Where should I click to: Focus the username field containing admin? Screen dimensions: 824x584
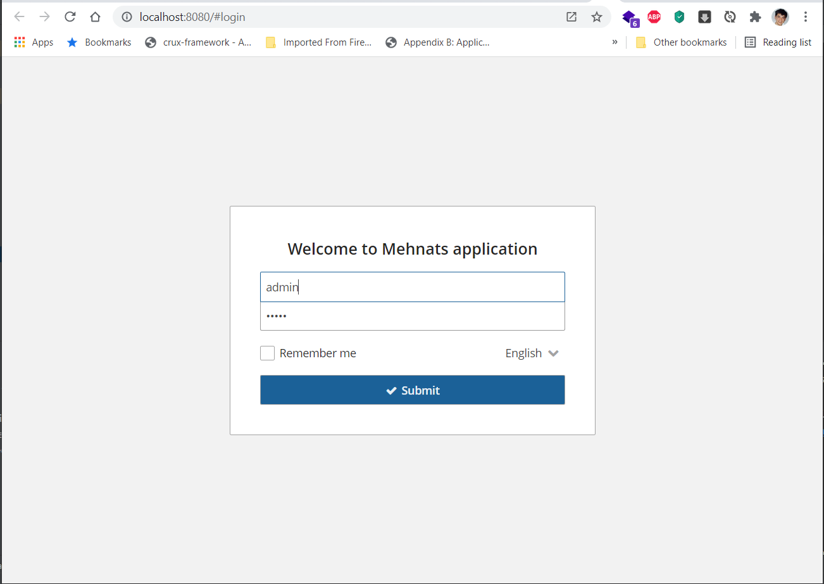(x=413, y=287)
